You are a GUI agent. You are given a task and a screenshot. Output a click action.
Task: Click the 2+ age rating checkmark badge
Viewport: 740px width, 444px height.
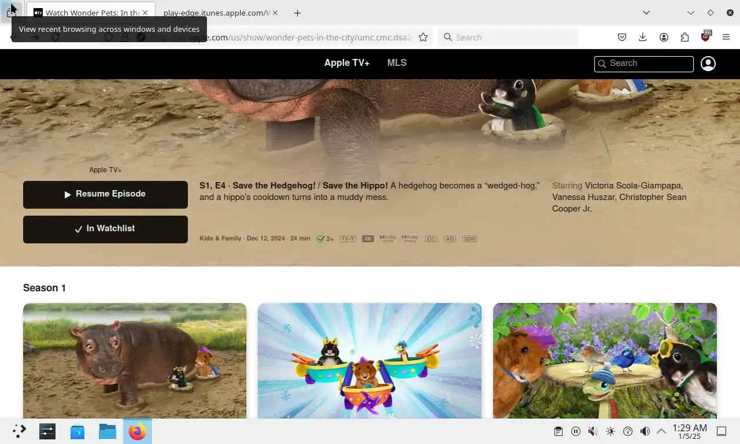325,239
